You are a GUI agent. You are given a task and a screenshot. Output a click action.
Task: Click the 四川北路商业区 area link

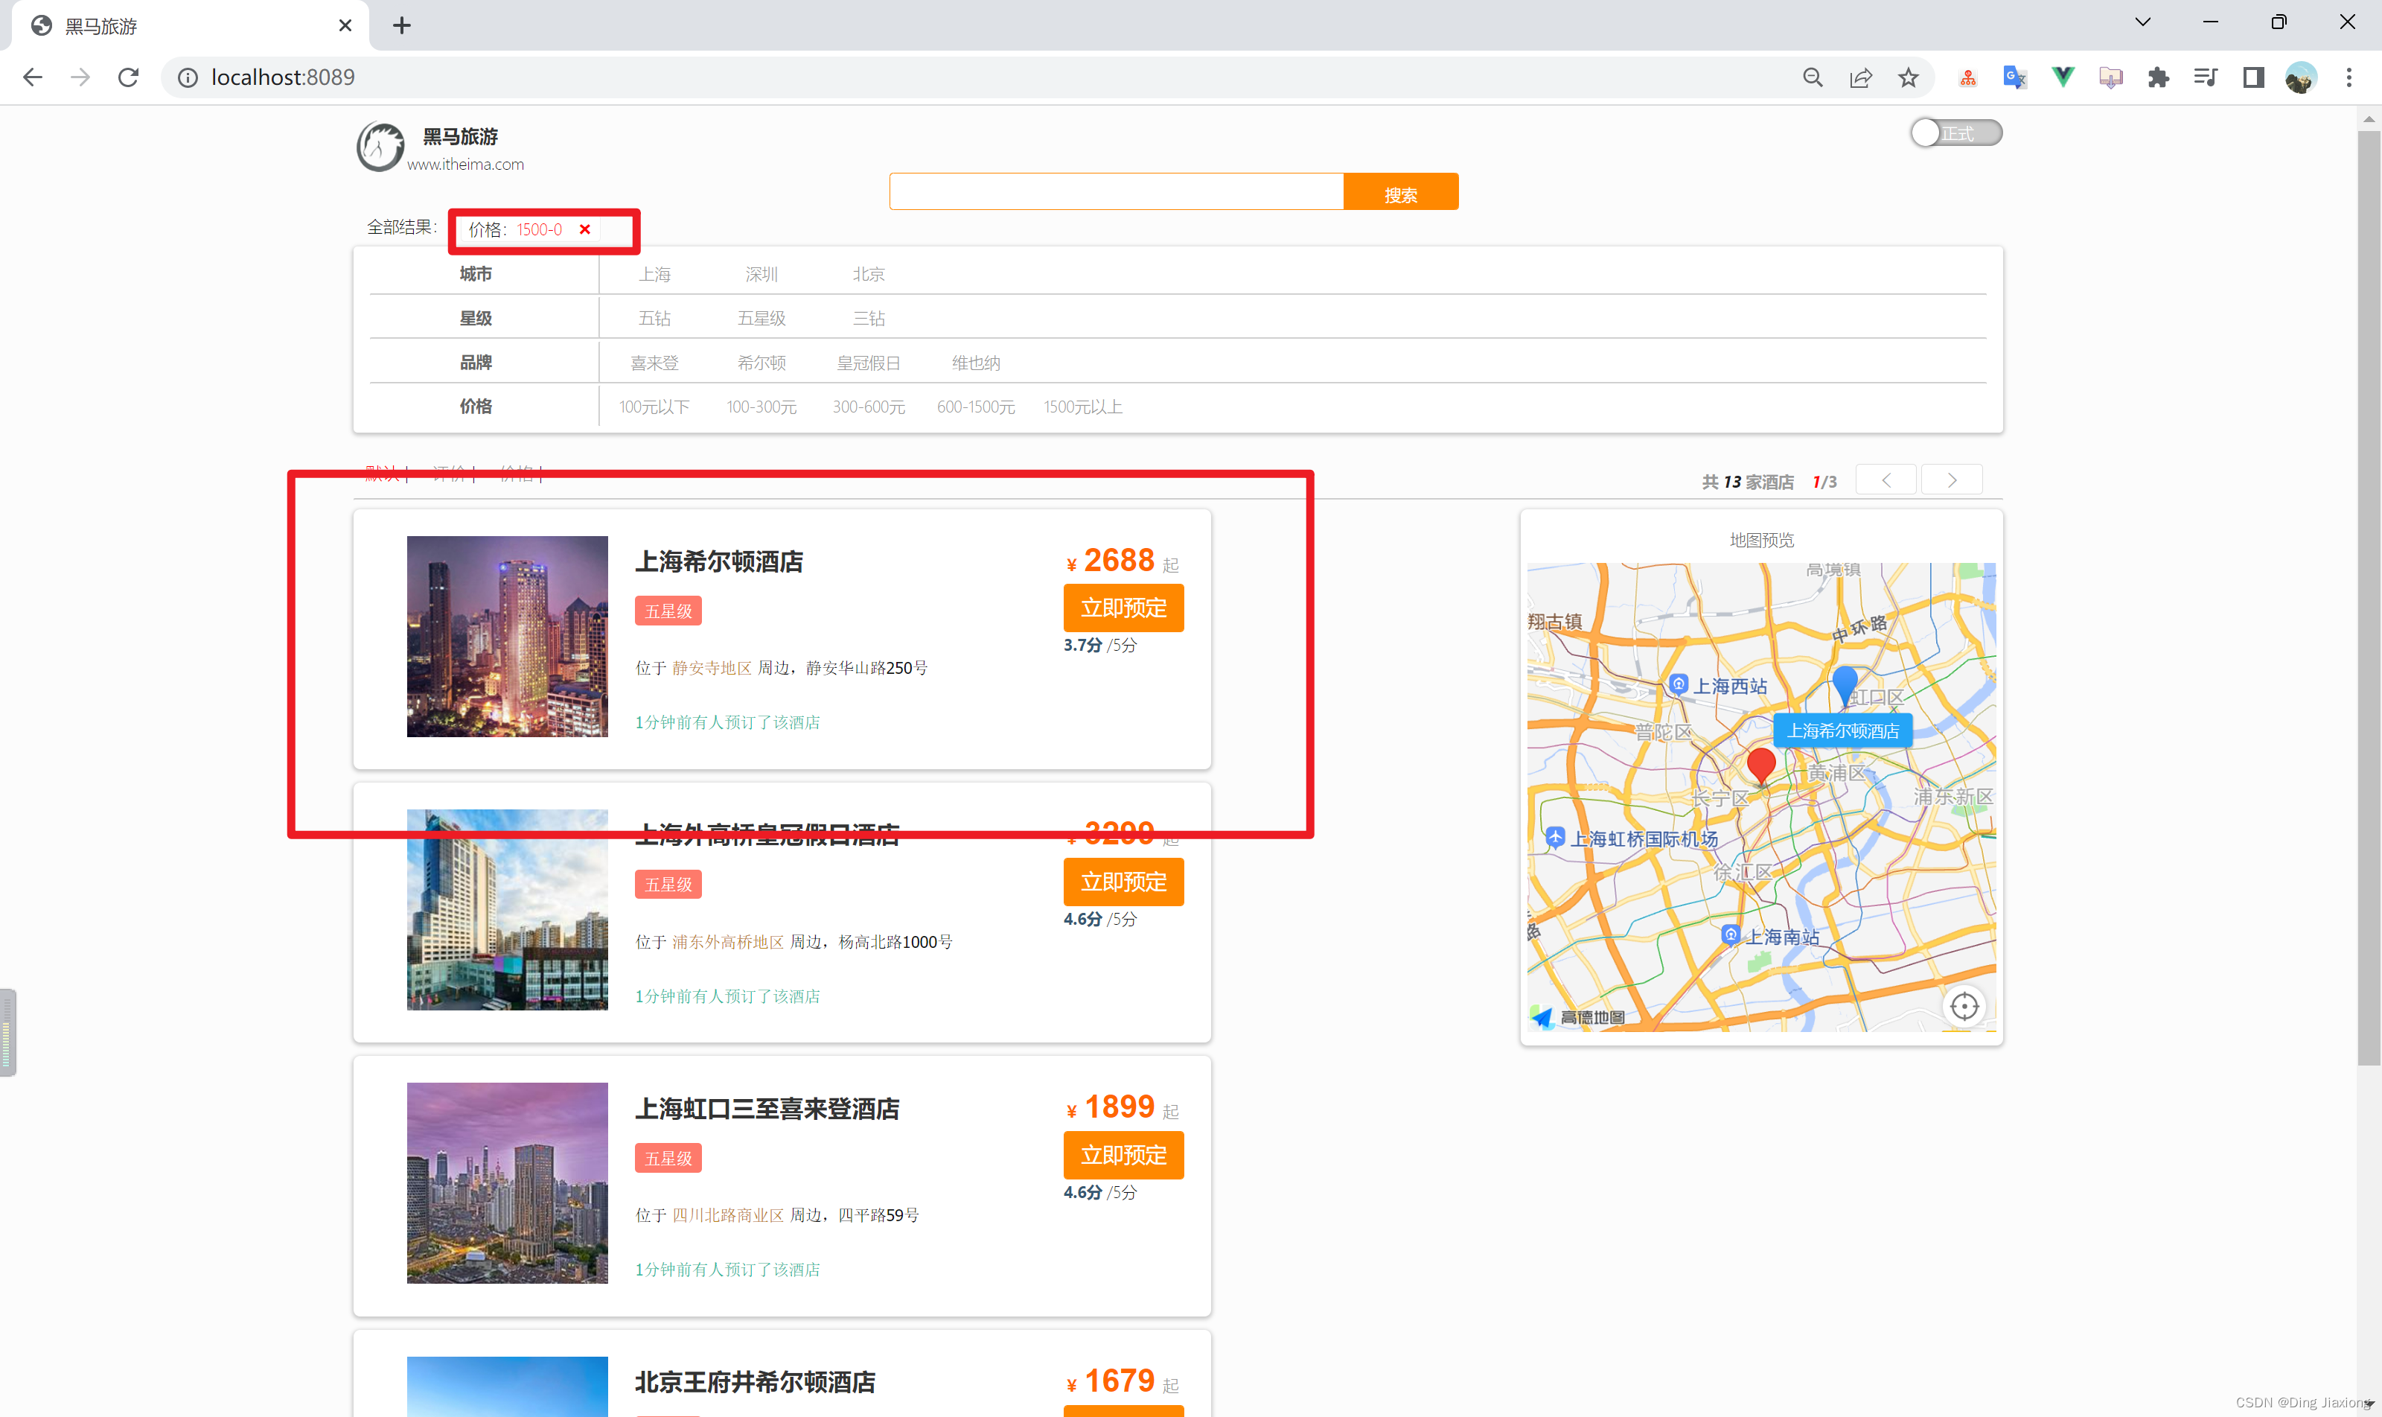[727, 1214]
